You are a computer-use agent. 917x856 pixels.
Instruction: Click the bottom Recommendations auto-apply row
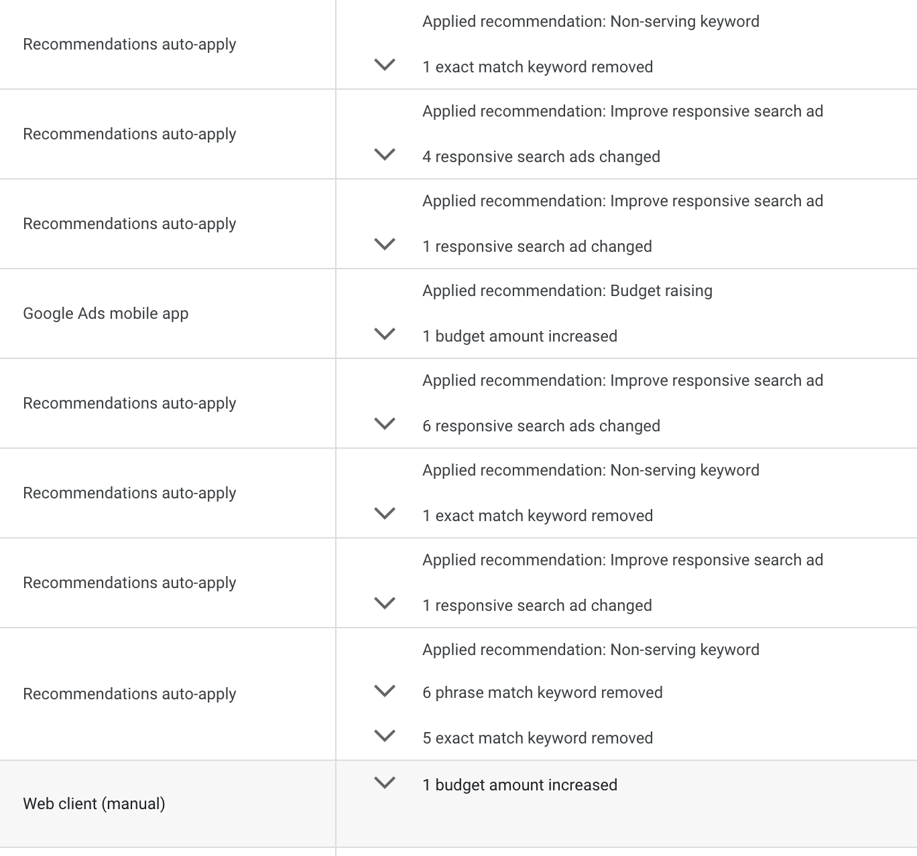point(129,693)
